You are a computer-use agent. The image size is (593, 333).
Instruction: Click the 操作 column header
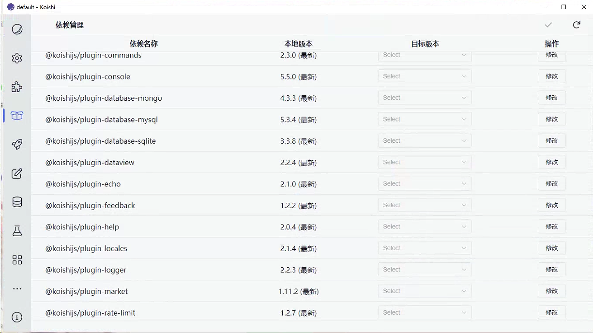(552, 44)
